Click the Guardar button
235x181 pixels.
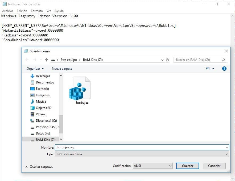tap(187, 166)
